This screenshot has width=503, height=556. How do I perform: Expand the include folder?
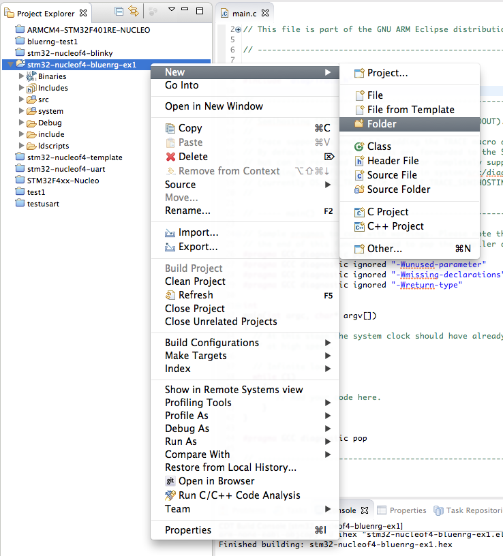[21, 134]
